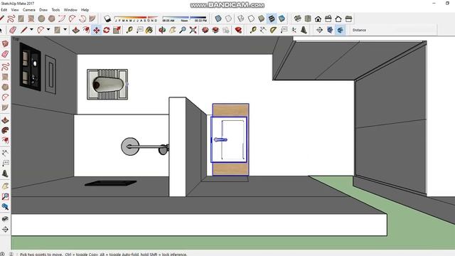The image size is (455, 256).
Task: Select the Circle tool in top toolbar
Action: pos(41,19)
